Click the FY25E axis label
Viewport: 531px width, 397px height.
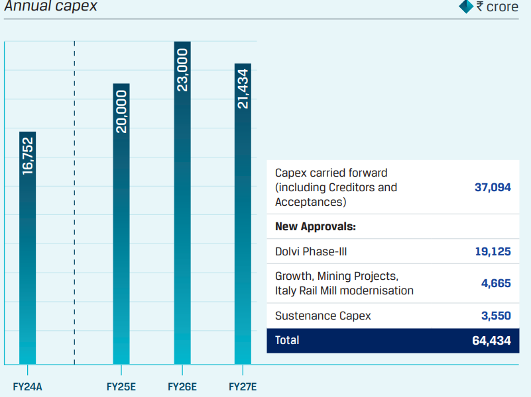[x=121, y=386]
